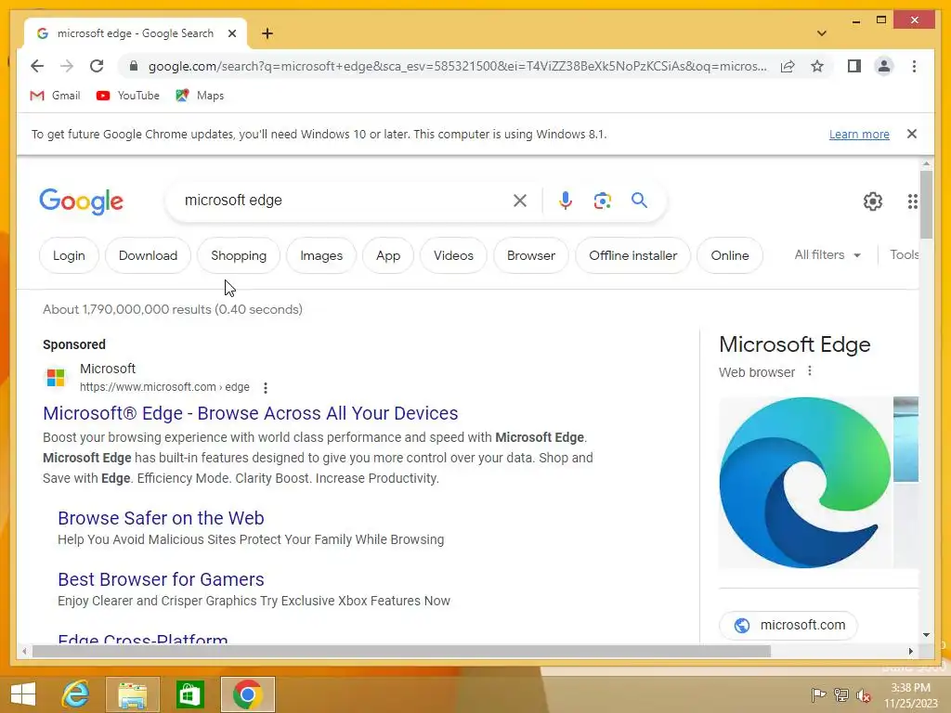Image resolution: width=951 pixels, height=713 pixels.
Task: Click the Chrome taskbar icon
Action: point(247,694)
